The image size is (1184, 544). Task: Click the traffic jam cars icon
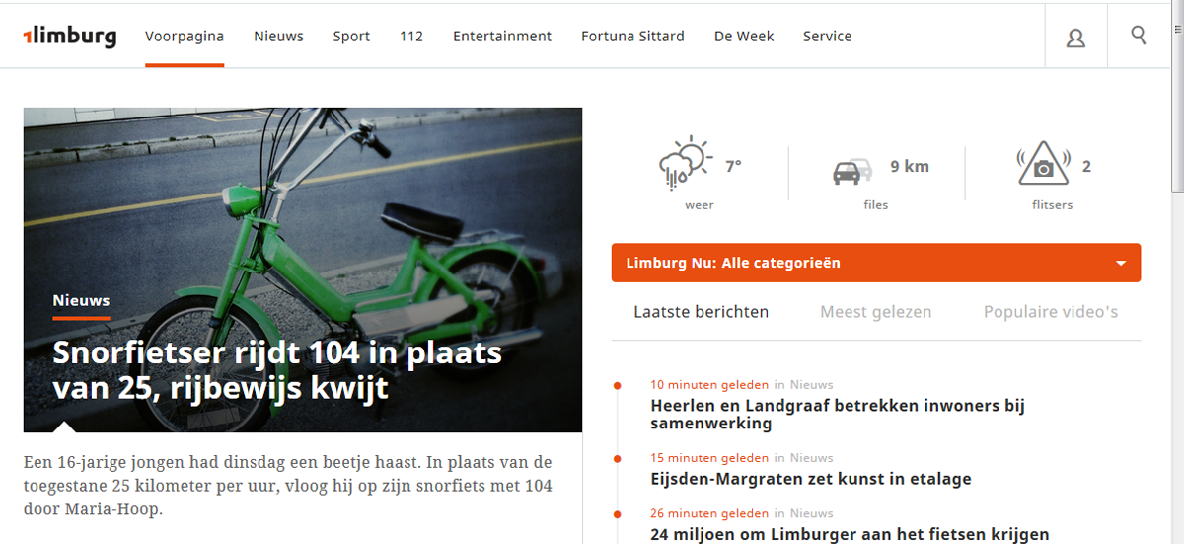[x=852, y=170]
